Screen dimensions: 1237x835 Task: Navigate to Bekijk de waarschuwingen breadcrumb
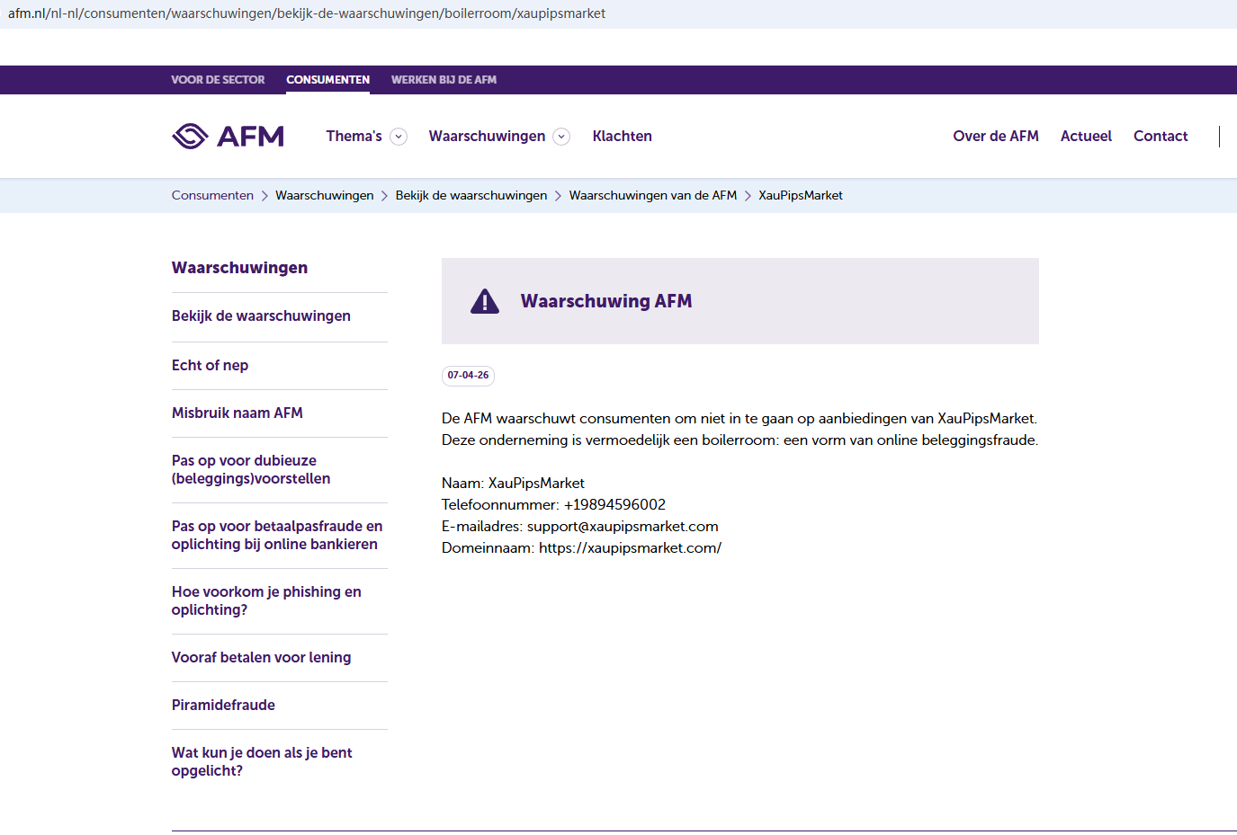pyautogui.click(x=471, y=196)
